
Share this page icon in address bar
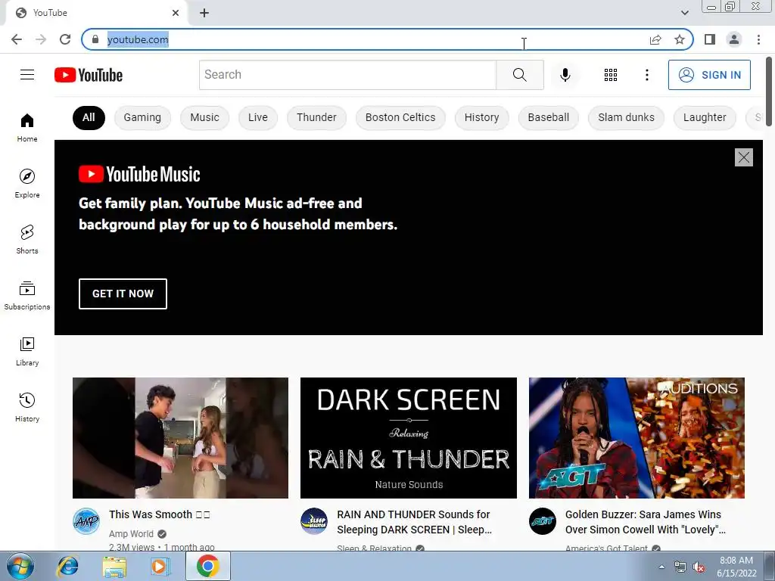click(x=655, y=39)
